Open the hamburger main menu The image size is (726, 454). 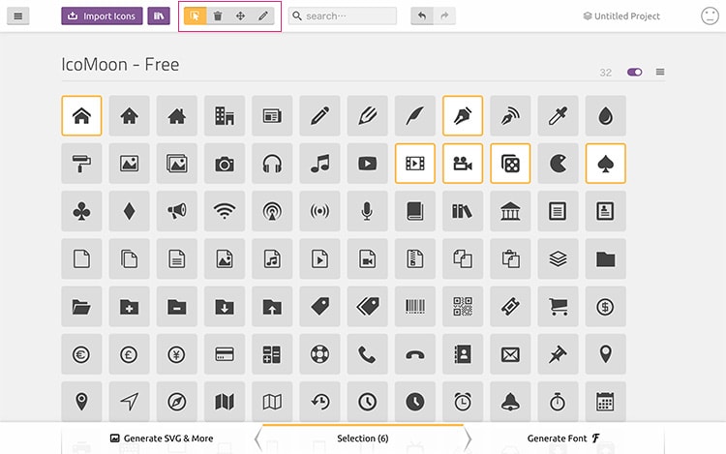click(18, 16)
